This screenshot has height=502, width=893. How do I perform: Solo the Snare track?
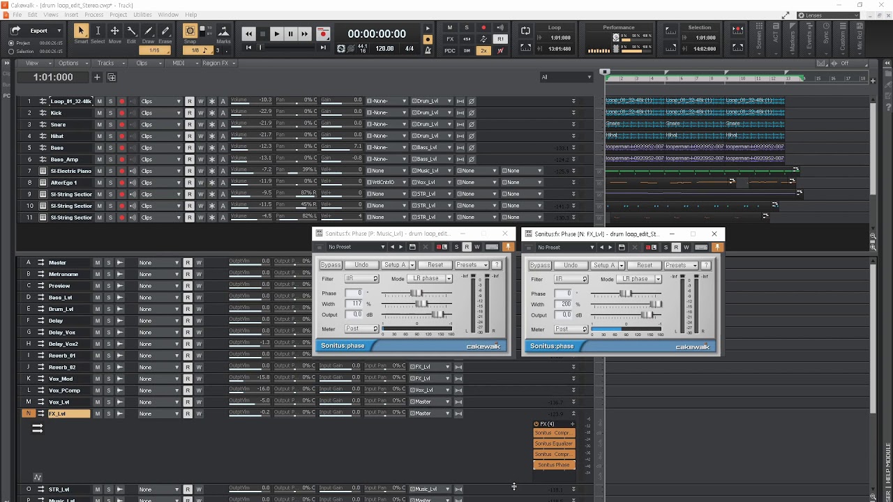tap(110, 124)
